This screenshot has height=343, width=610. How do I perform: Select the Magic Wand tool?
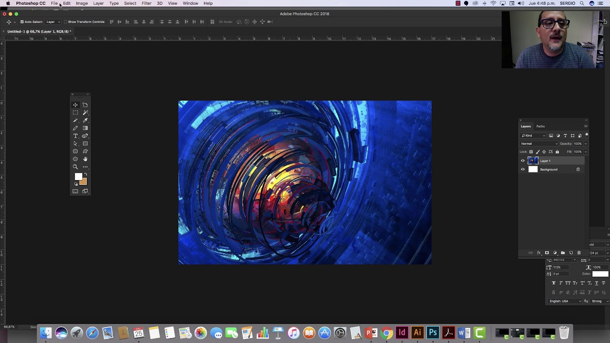point(85,113)
